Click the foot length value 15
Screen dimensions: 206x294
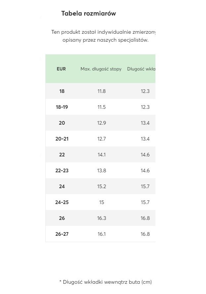click(102, 202)
